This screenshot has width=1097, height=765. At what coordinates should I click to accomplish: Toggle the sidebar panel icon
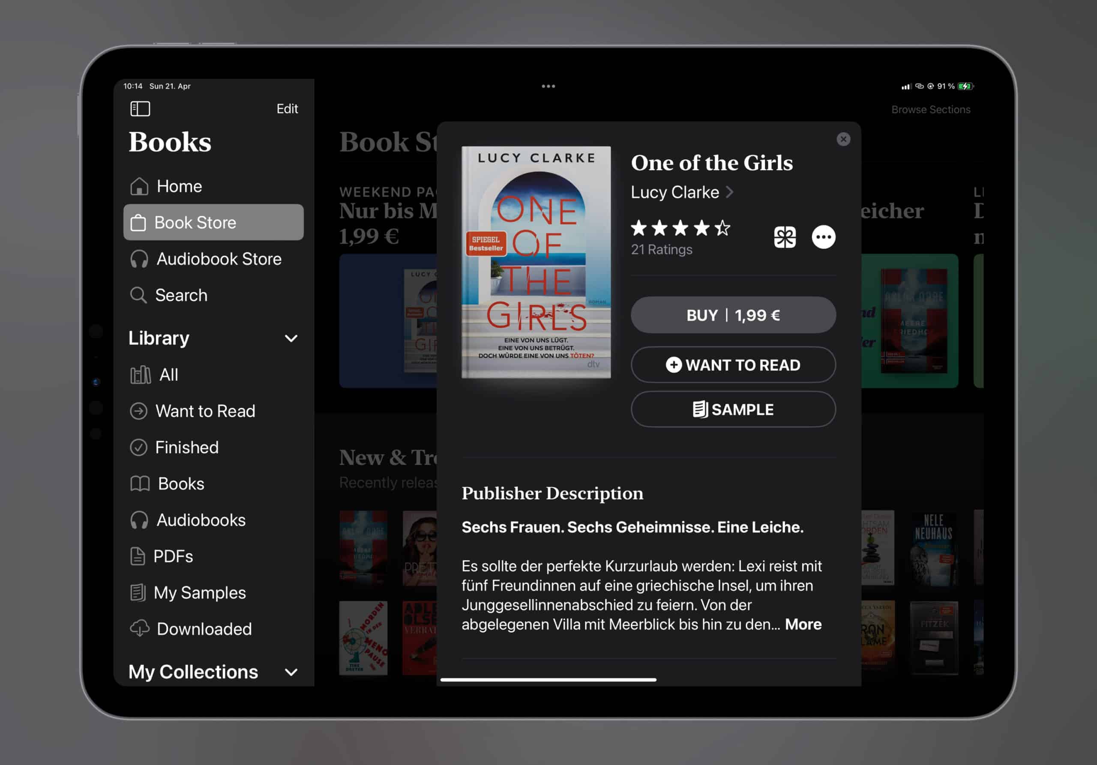tap(140, 109)
